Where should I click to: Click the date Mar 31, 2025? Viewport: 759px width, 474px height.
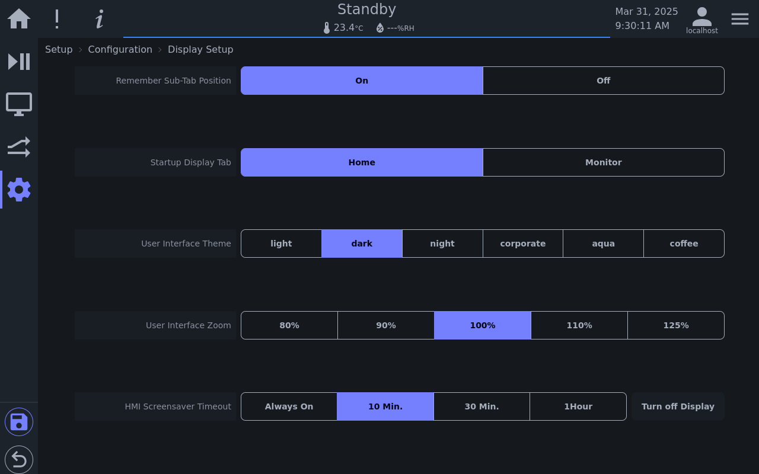pos(646,12)
